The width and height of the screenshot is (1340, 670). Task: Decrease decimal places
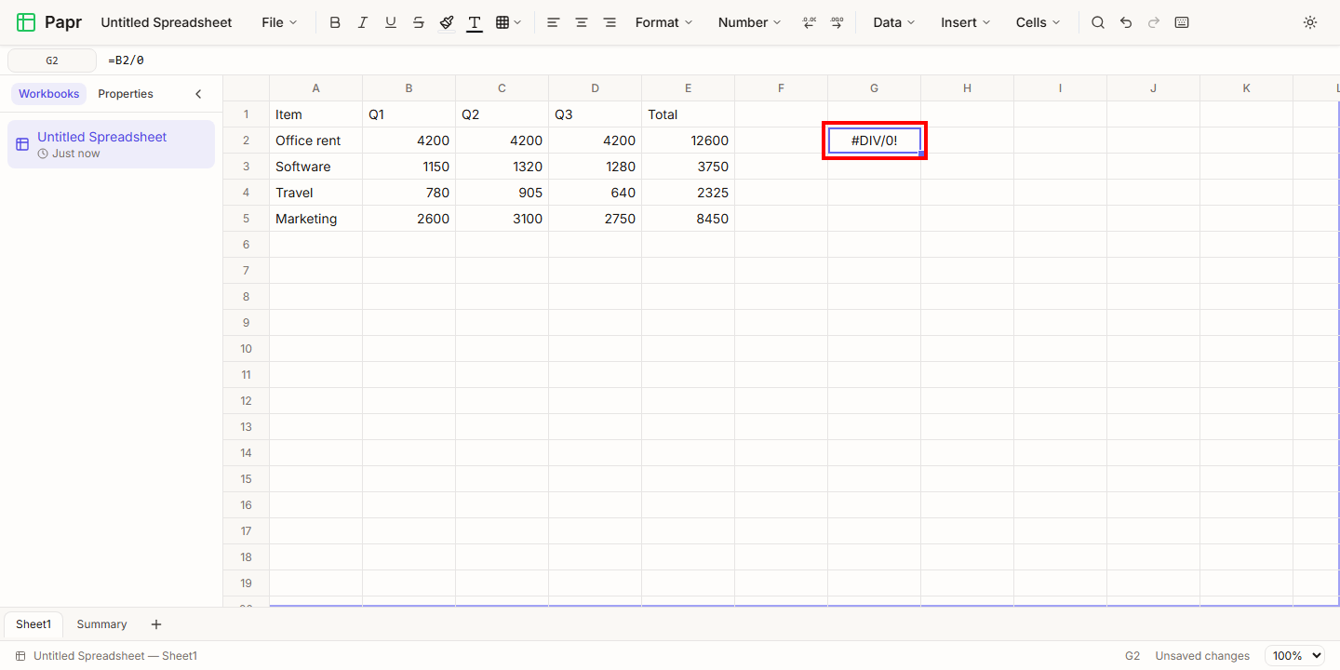[809, 22]
